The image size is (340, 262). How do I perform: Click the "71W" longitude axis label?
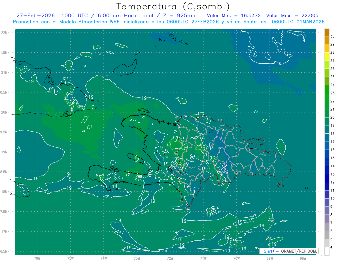pos(203,258)
